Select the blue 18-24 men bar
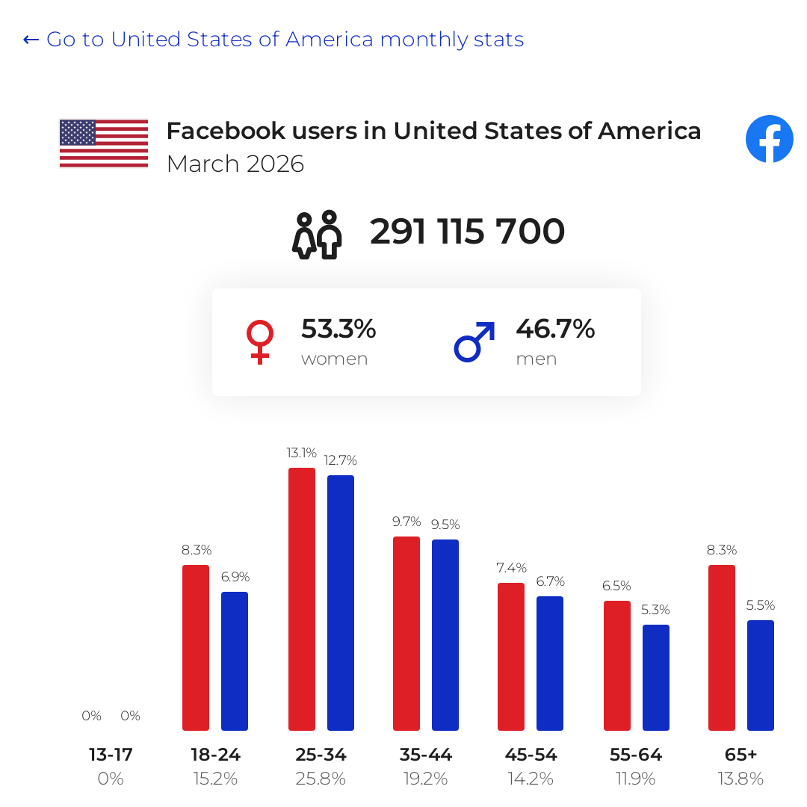This screenshot has width=807, height=807. pos(235,661)
